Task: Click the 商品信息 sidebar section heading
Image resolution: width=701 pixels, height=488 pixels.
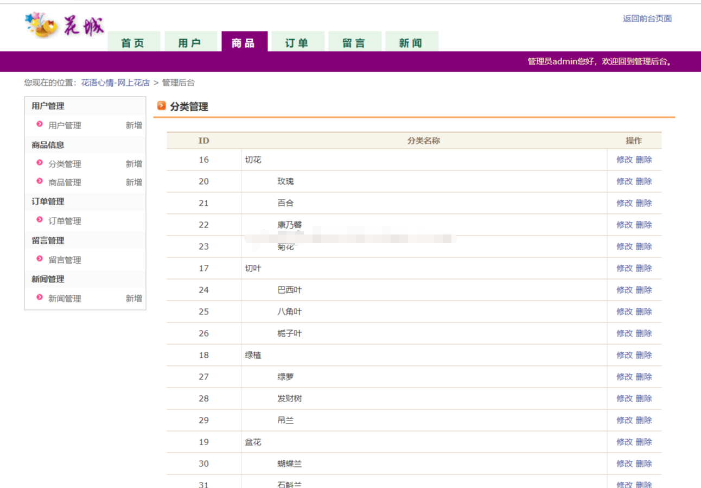Action: 48,145
